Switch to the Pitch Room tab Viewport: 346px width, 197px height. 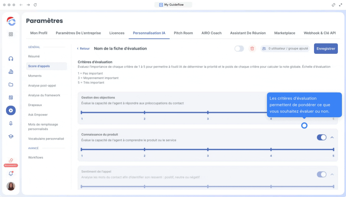click(183, 33)
